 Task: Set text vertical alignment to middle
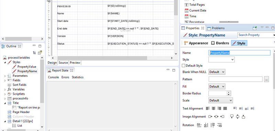tap(241, 108)
